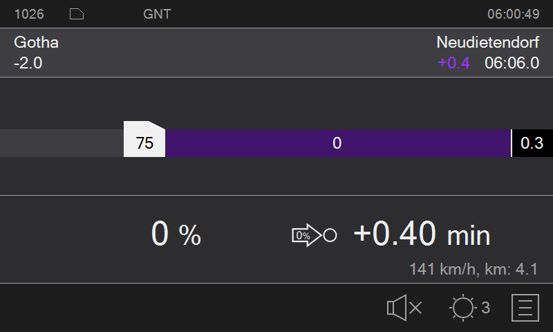Click the +0.40 min readout
The height and width of the screenshot is (332, 553).
(x=422, y=234)
